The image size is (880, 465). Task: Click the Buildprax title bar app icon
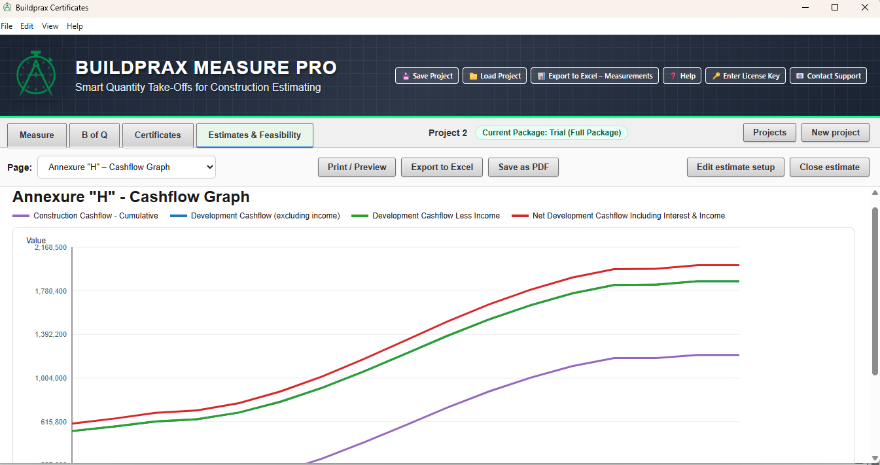pyautogui.click(x=7, y=8)
